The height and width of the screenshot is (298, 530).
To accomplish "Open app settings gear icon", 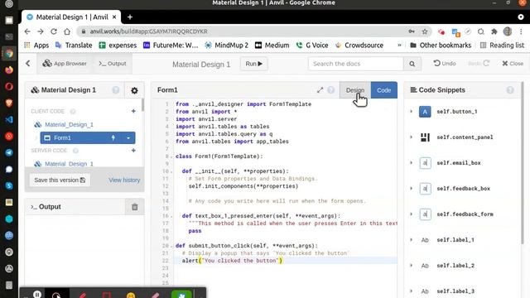I will coord(134,90).
